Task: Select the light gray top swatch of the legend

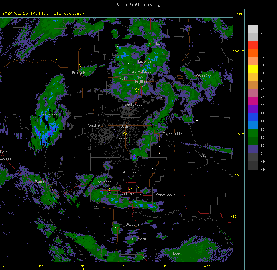Action: point(253,29)
